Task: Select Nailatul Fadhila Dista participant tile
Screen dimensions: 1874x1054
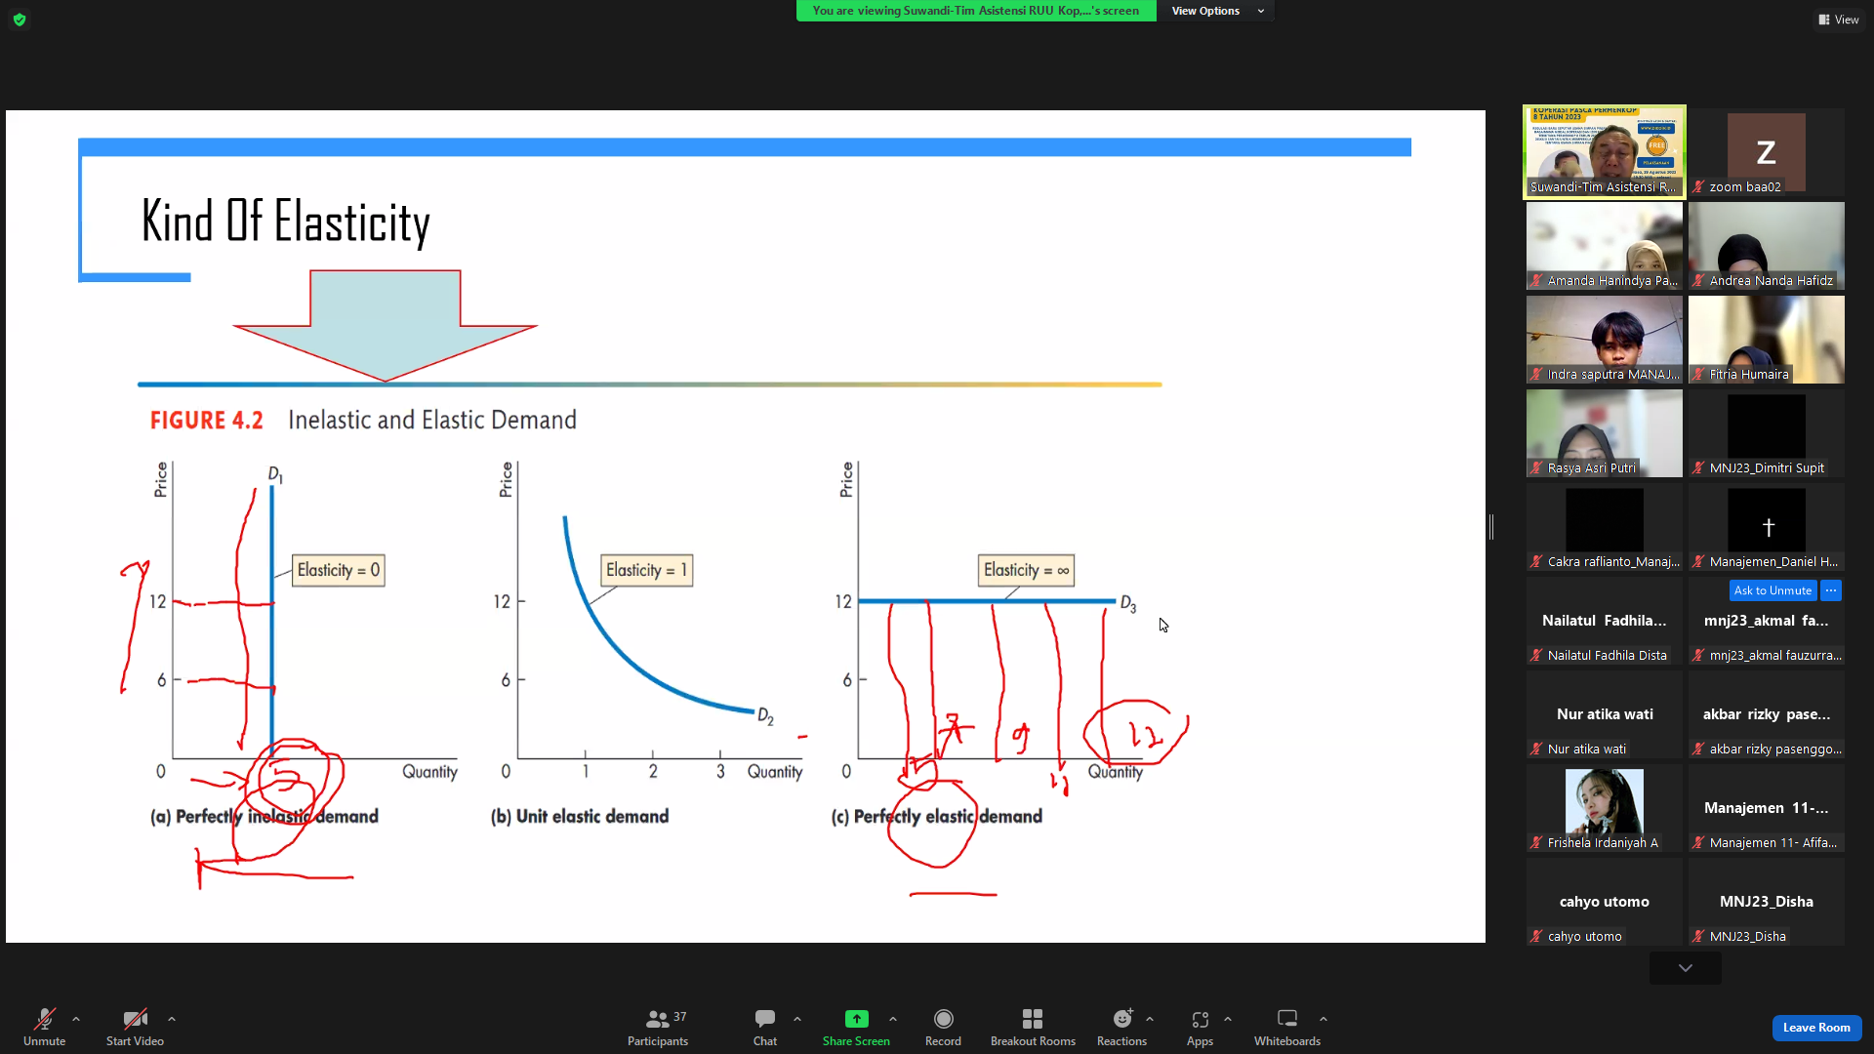Action: [1605, 621]
